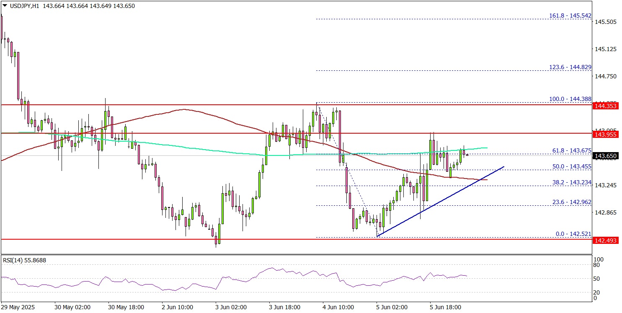Select the 161.8 - 145.542 Fibonacci label

tap(570, 16)
